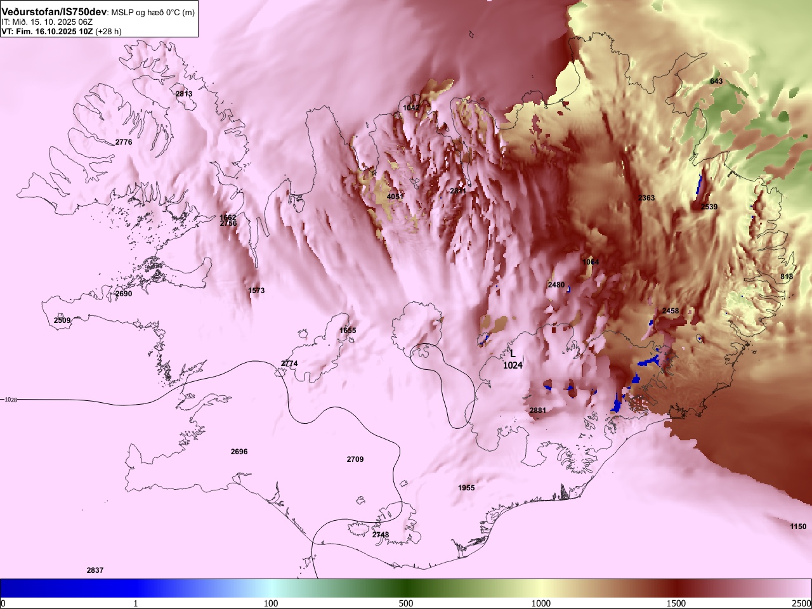The image size is (812, 609).
Task: Click the 100 tick on the color scale
Action: 271,603
